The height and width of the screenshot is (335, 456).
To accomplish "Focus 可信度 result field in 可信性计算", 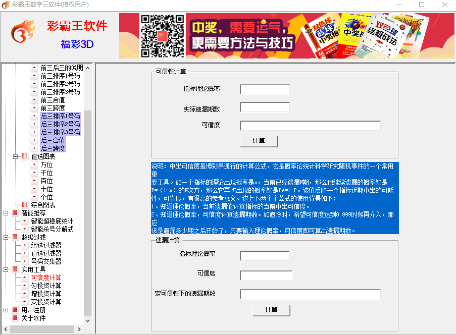I will tap(310, 126).
